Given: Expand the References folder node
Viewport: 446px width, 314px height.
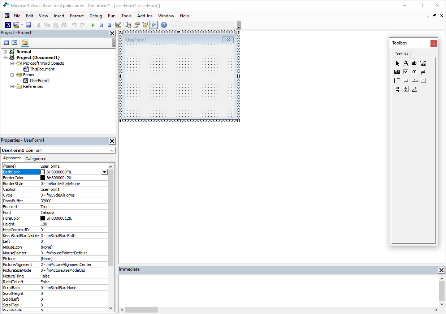Looking at the screenshot, I should point(12,86).
